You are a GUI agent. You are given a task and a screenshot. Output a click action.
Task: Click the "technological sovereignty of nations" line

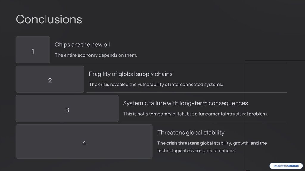(196, 150)
